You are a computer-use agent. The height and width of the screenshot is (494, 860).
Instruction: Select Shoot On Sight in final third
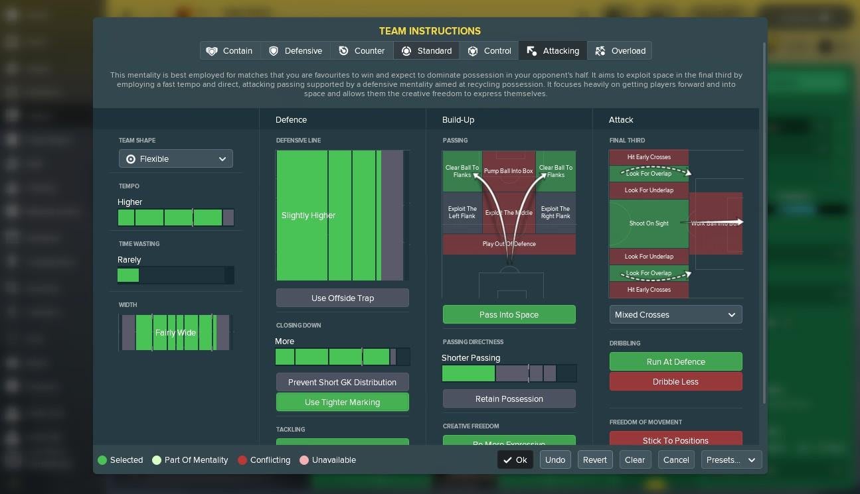click(x=648, y=223)
